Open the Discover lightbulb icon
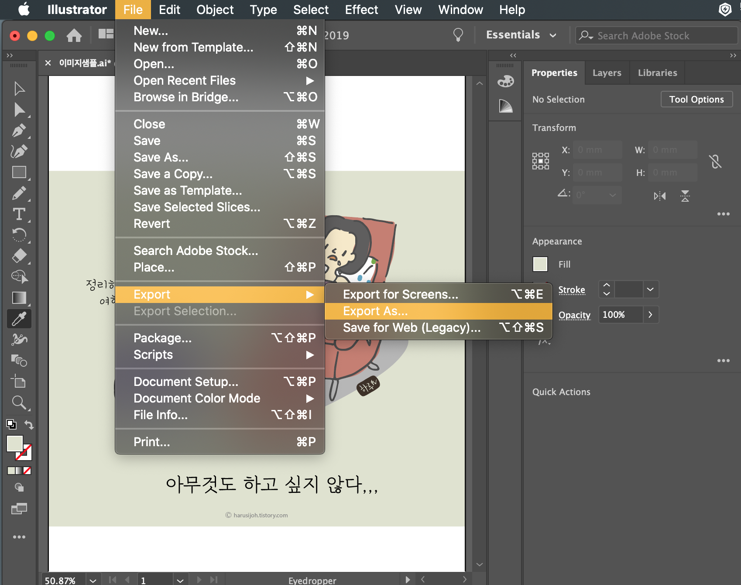This screenshot has width=741, height=585. click(458, 34)
